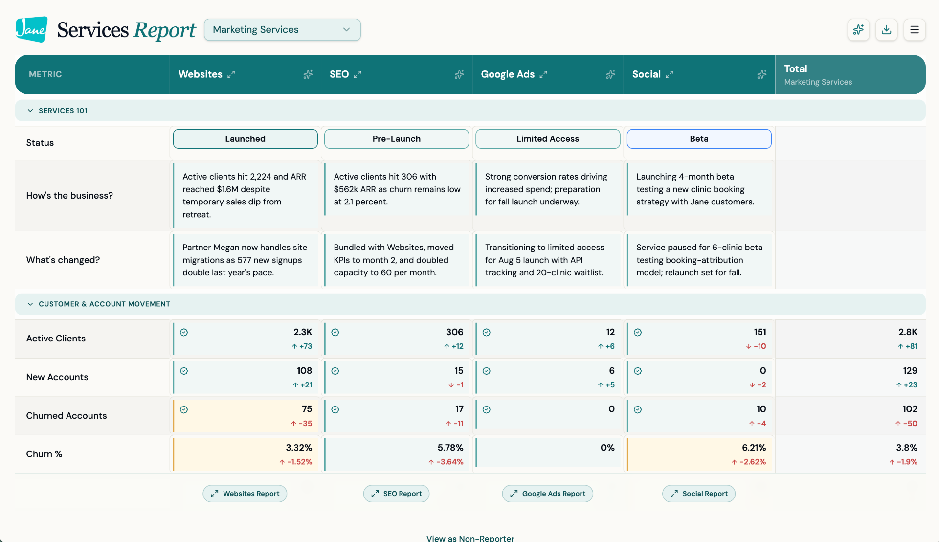Click the Launched status pill for Websites
The image size is (939, 542).
click(245, 139)
